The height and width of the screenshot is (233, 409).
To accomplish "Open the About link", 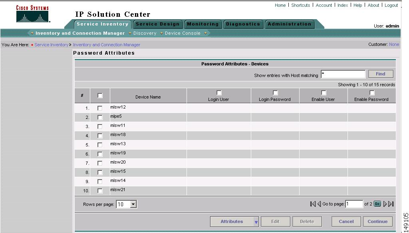I will coord(373,5).
